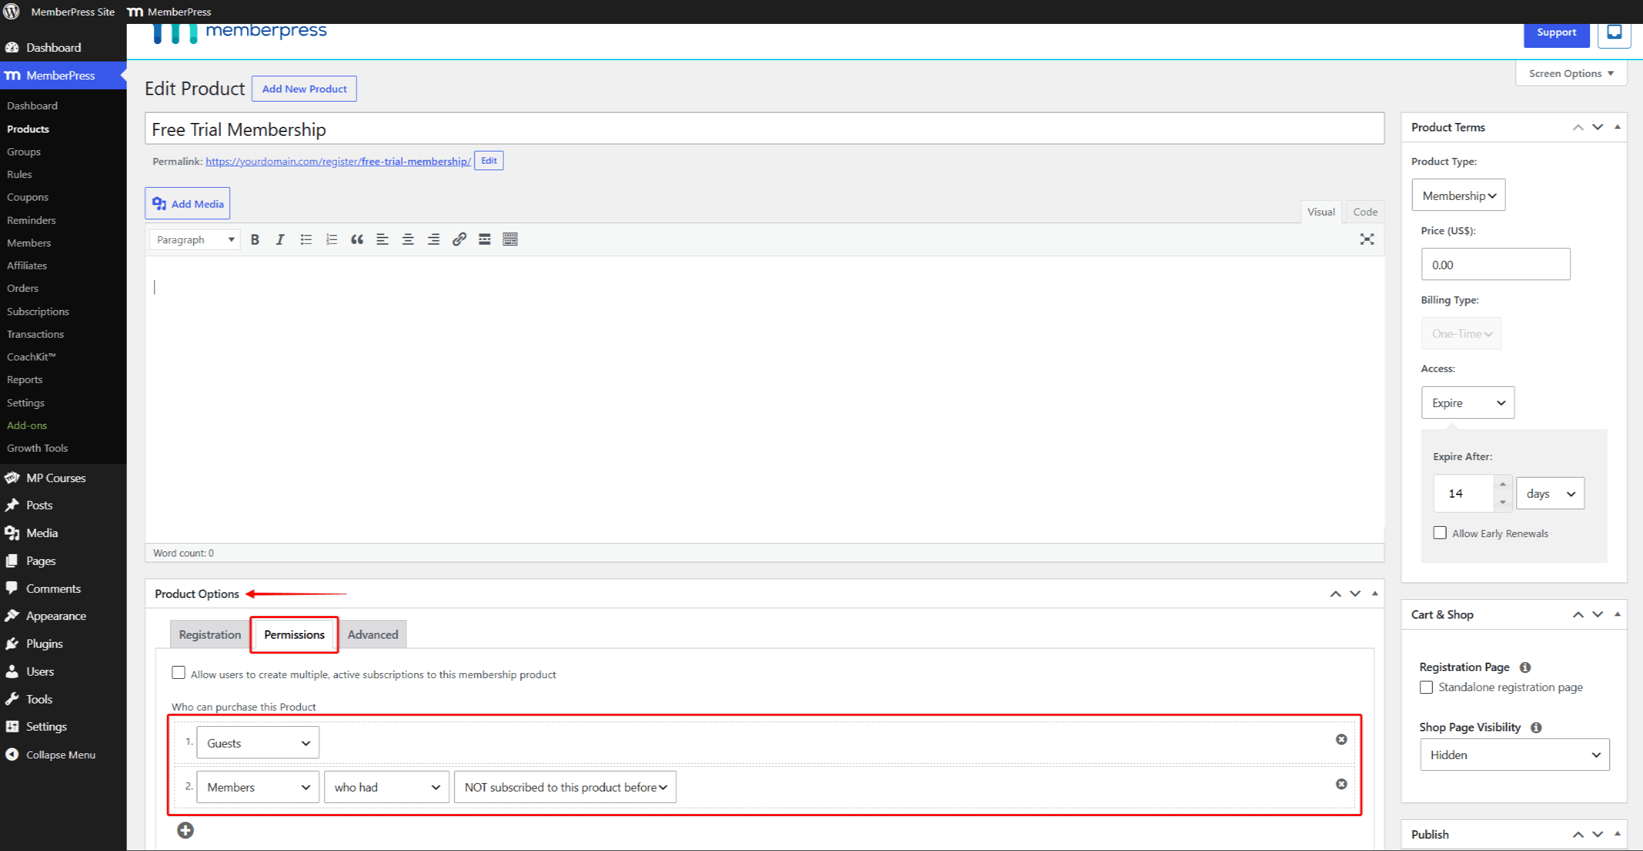Viewport: 1643px width, 851px height.
Task: Open Shop Page Visibility info tooltip
Action: (x=1536, y=727)
